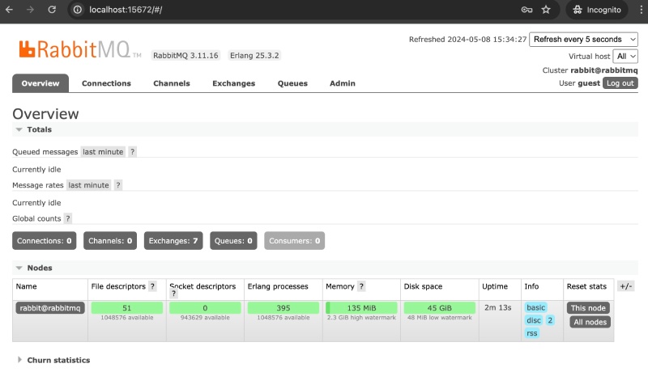Reload the page with the refresh icon
The width and height of the screenshot is (648, 372).
coord(52,10)
